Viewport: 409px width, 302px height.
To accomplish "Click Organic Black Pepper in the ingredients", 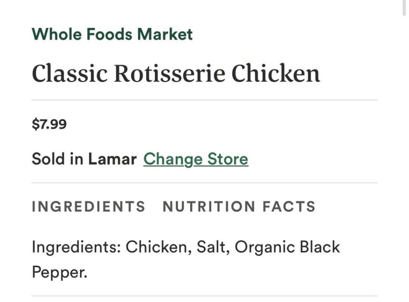I will coord(288,247).
